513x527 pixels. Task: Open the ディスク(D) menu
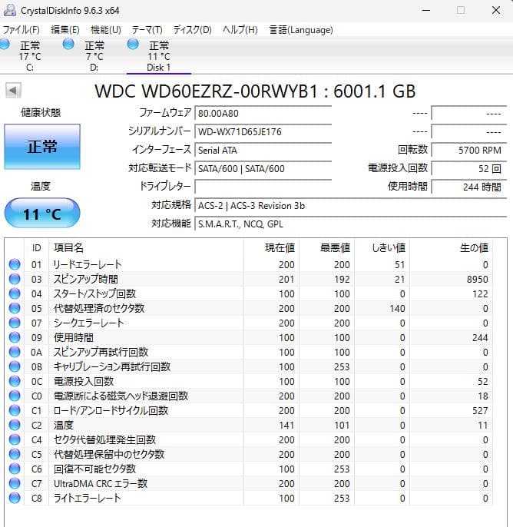click(193, 30)
